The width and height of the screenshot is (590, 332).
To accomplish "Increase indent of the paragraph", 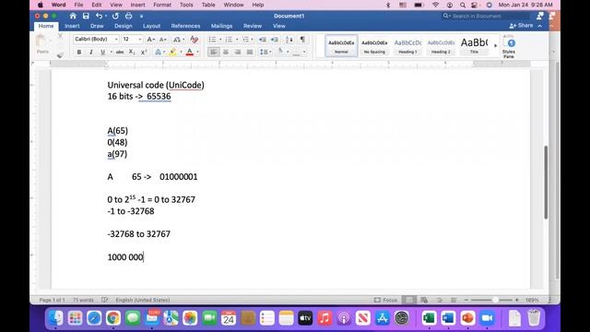I will click(275, 40).
